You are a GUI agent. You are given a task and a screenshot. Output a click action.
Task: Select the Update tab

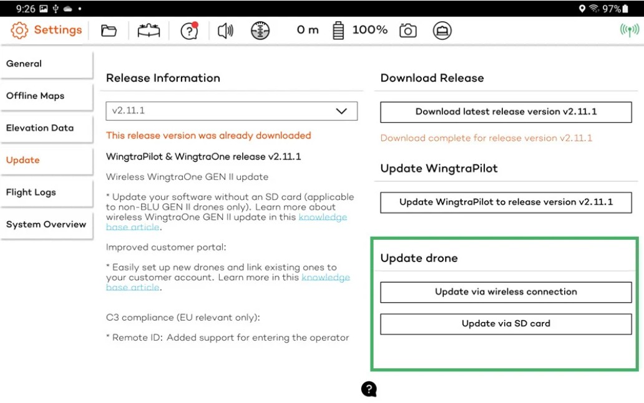[46, 160]
